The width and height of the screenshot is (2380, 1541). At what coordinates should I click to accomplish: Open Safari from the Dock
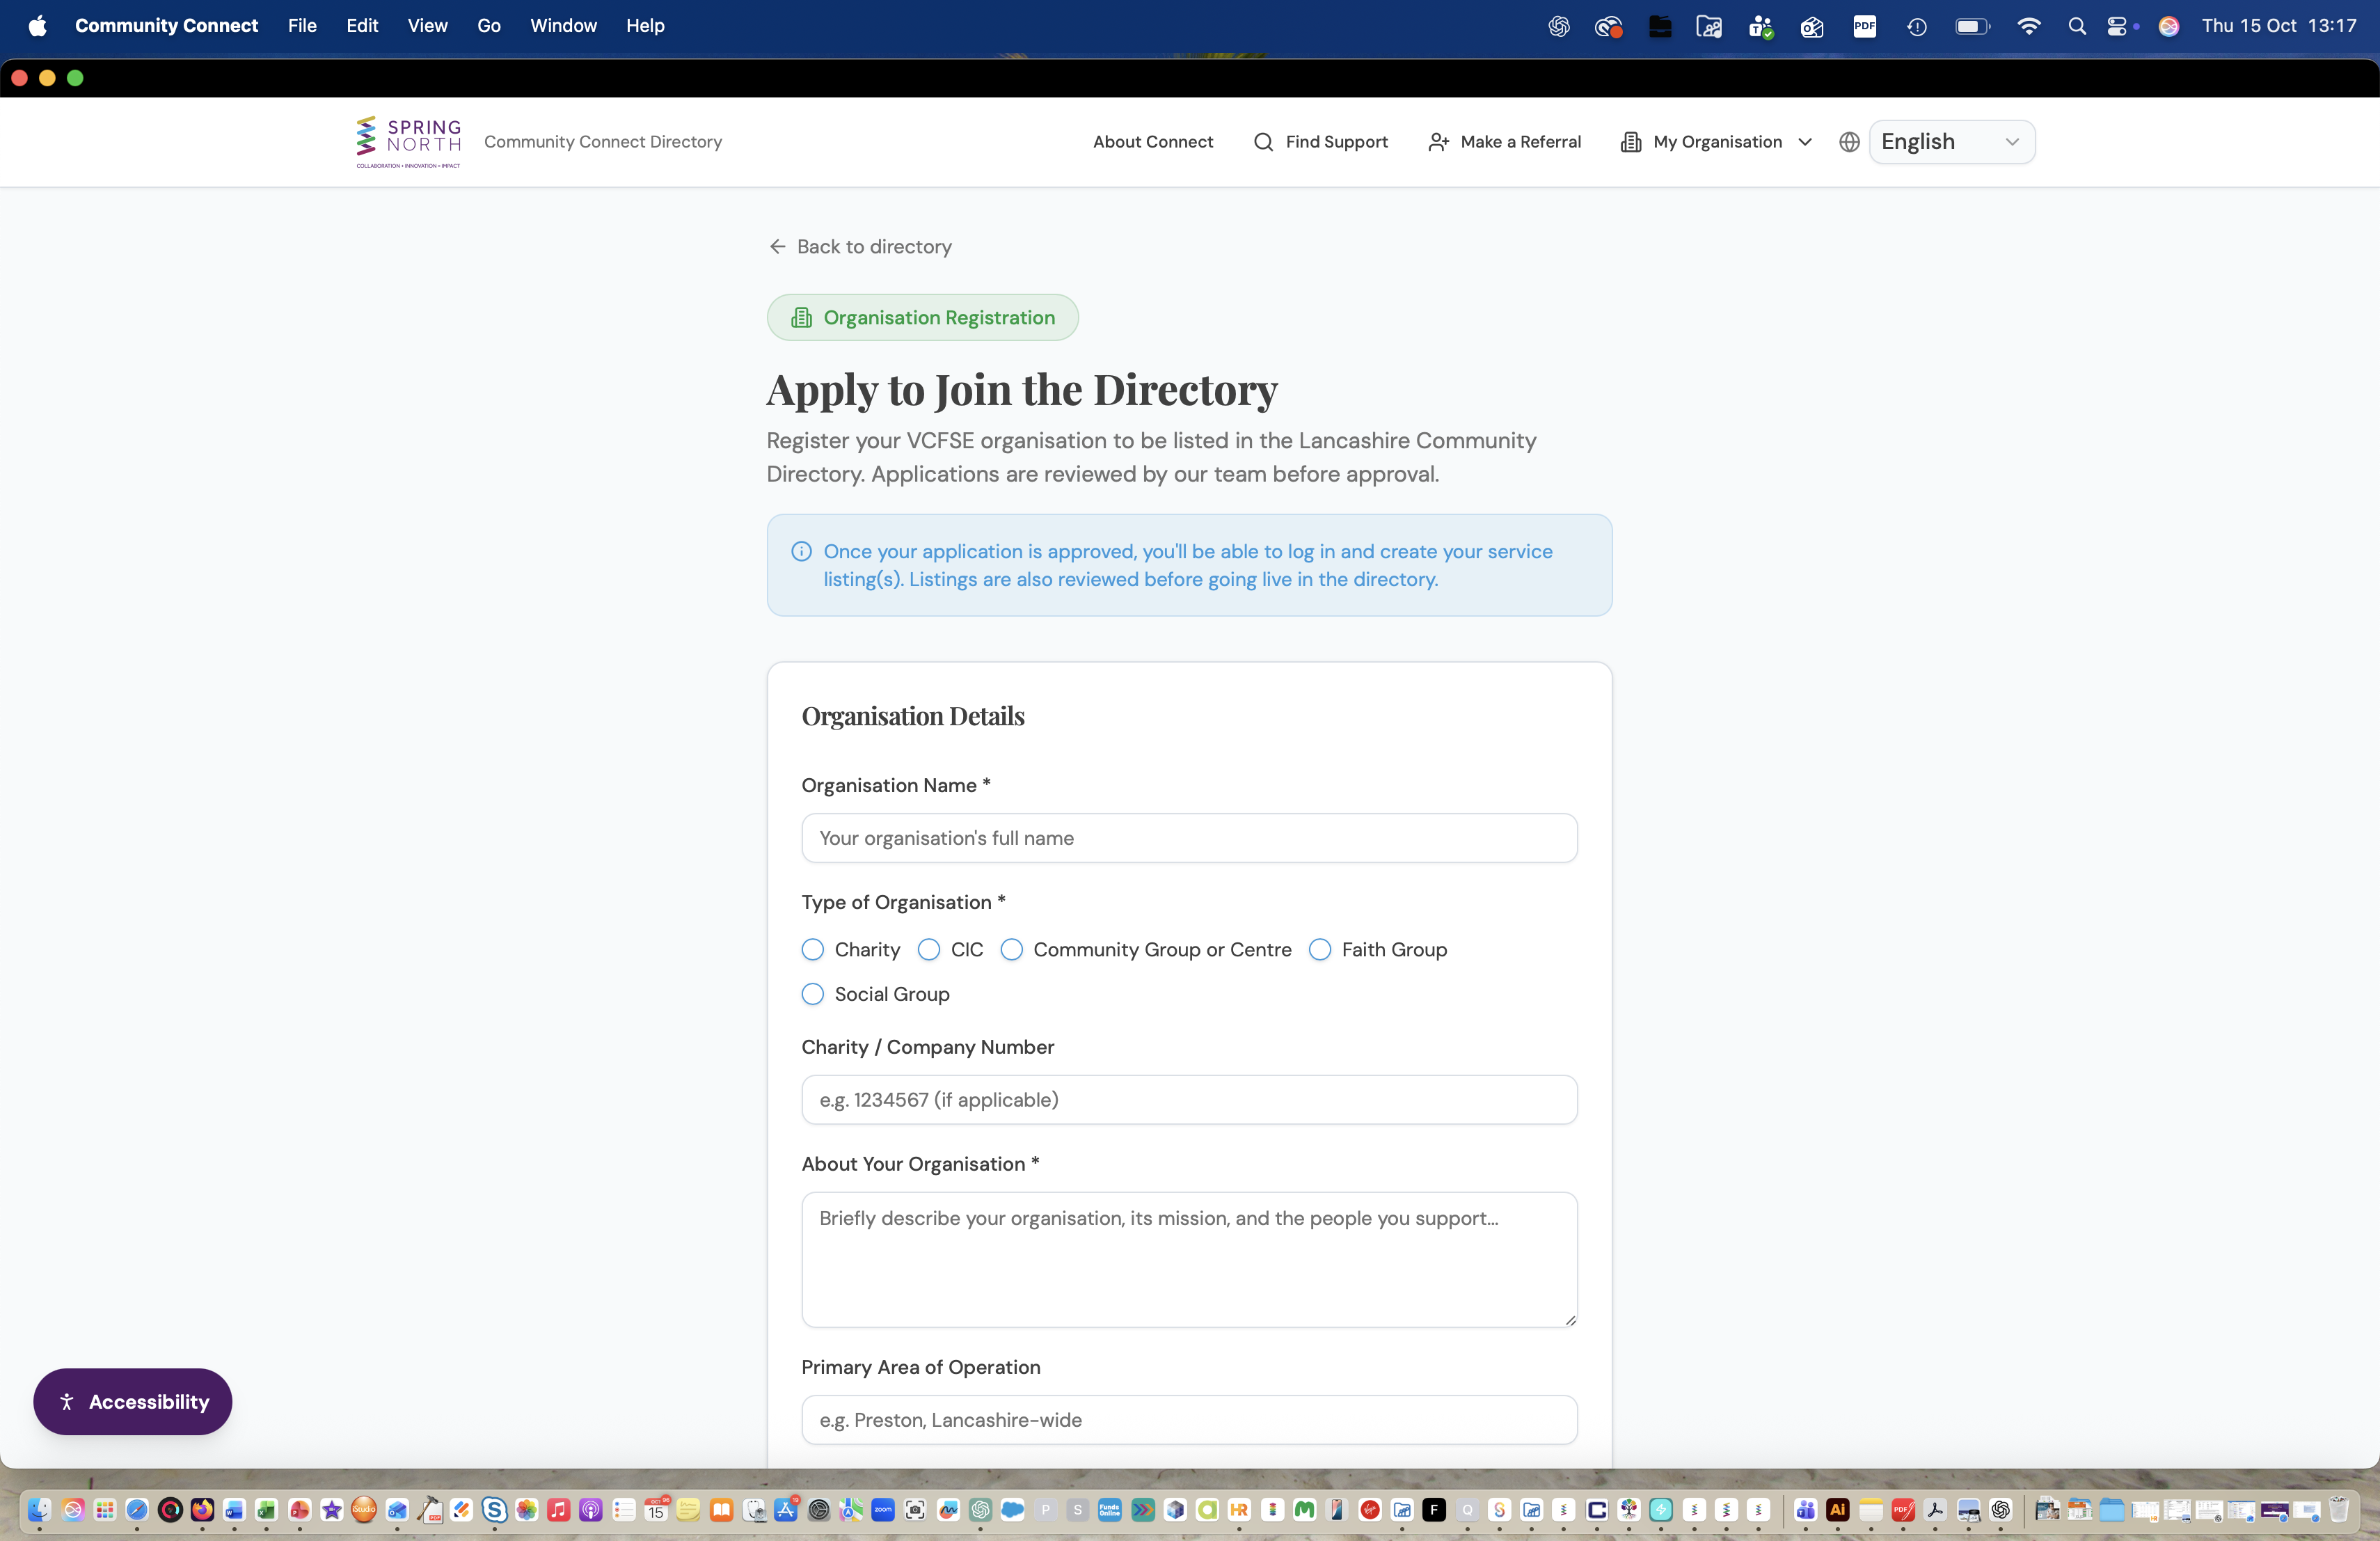tap(137, 1509)
